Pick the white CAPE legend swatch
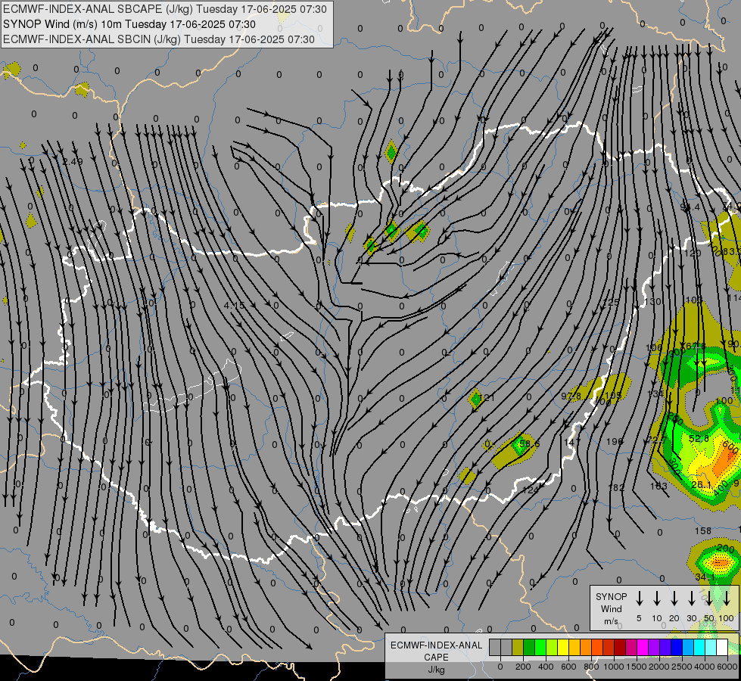 [x=722, y=647]
